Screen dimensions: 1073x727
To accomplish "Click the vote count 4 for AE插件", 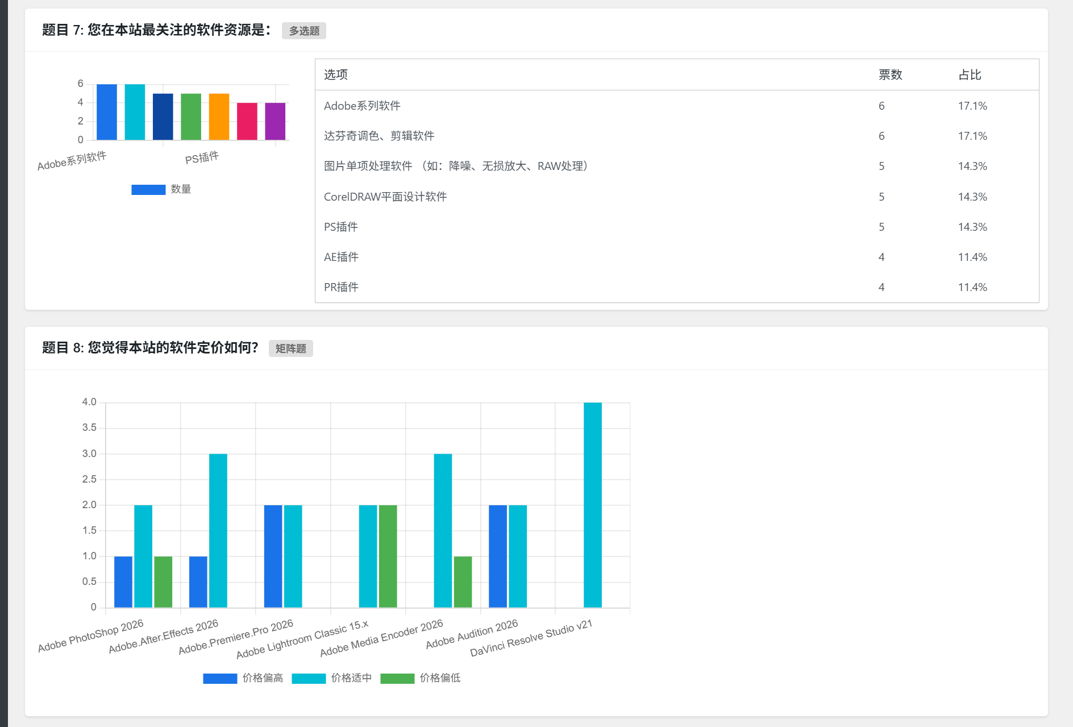I will click(881, 257).
